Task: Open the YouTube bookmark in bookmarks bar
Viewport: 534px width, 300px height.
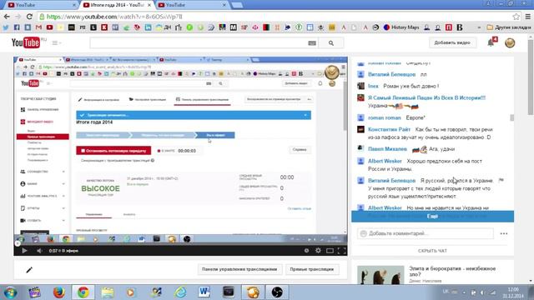Action: (x=49, y=27)
